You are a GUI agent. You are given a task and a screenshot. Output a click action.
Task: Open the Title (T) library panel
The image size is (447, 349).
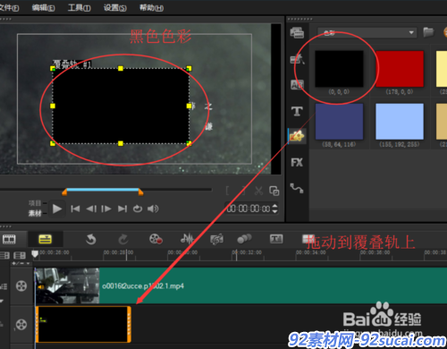click(x=297, y=112)
